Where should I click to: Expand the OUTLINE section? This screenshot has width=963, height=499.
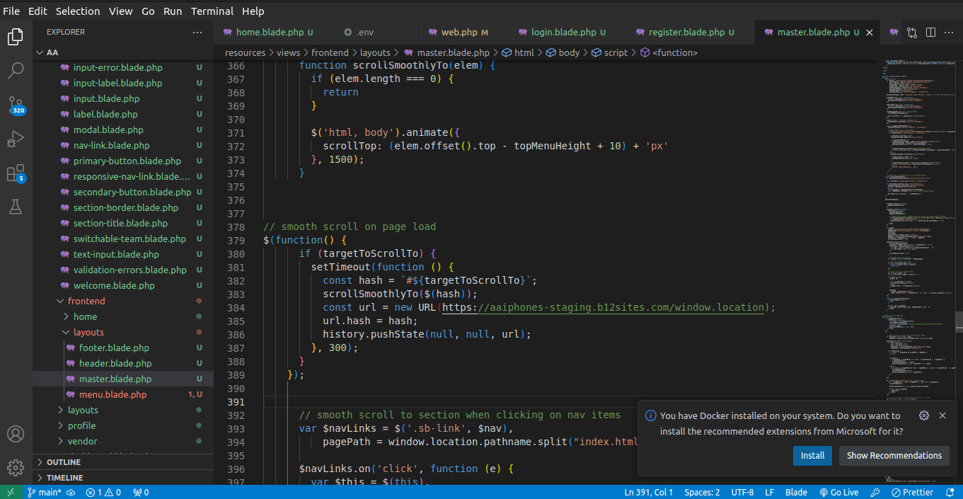tap(64, 462)
